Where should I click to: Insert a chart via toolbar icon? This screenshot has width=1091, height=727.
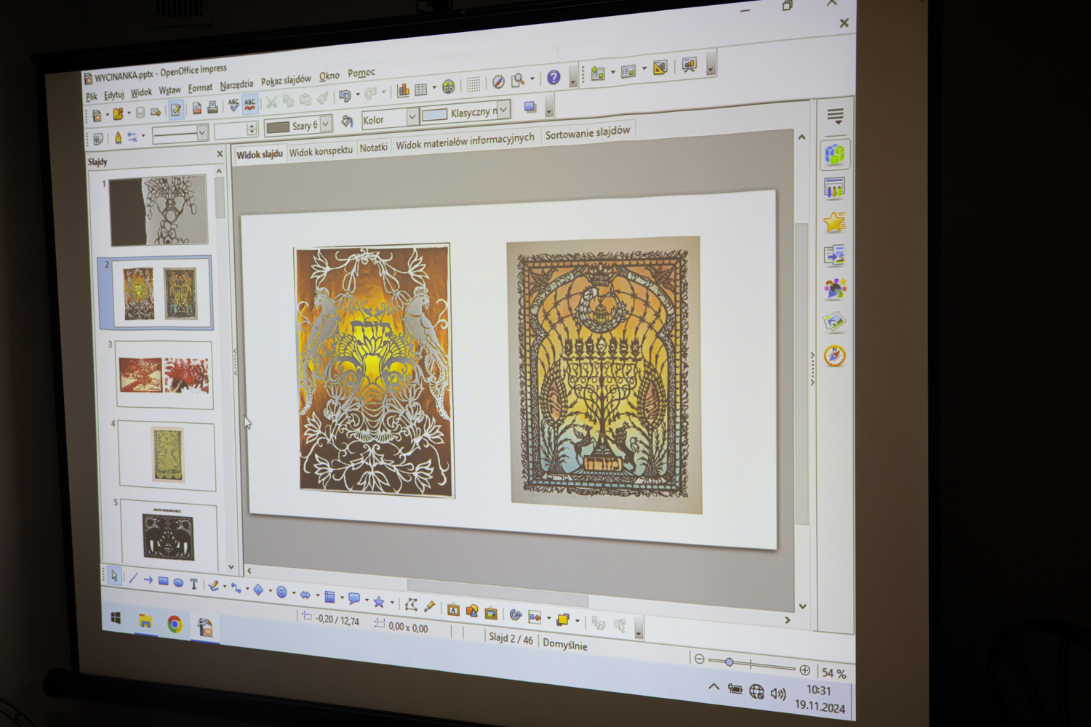(403, 91)
